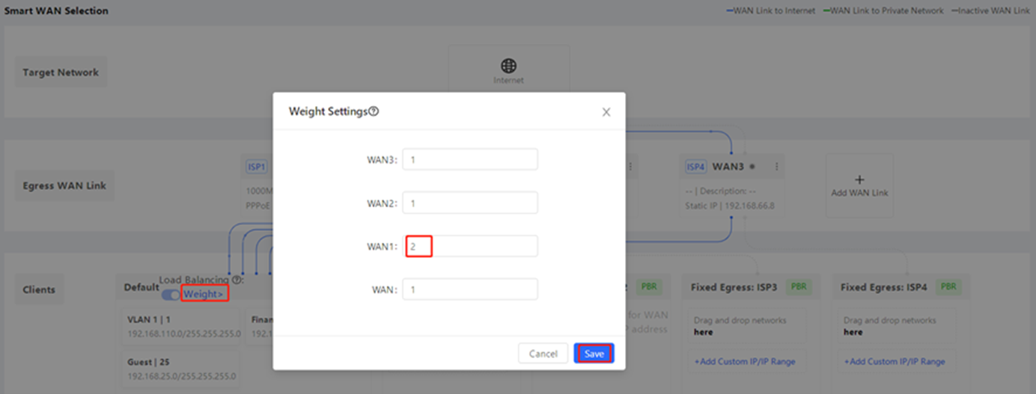Click the ISP4 badge on WAN3 card
Viewport: 1036px width, 394px height.
(695, 166)
